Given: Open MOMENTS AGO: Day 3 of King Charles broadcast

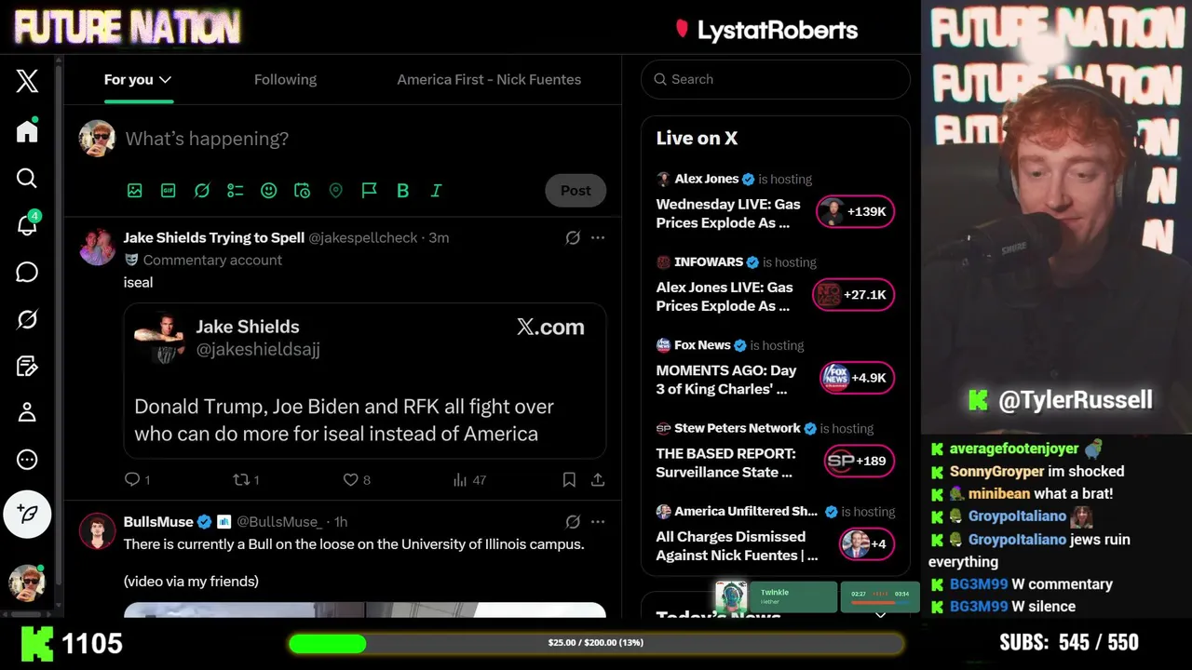Looking at the screenshot, I should click(x=726, y=380).
